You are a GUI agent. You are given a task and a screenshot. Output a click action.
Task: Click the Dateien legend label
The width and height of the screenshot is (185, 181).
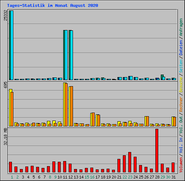click(x=181, y=47)
